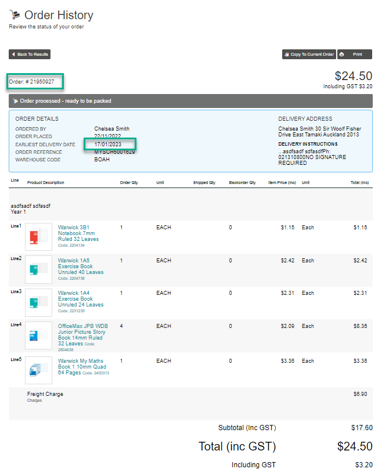Click the ORDER DETAILS heading

tap(37, 118)
